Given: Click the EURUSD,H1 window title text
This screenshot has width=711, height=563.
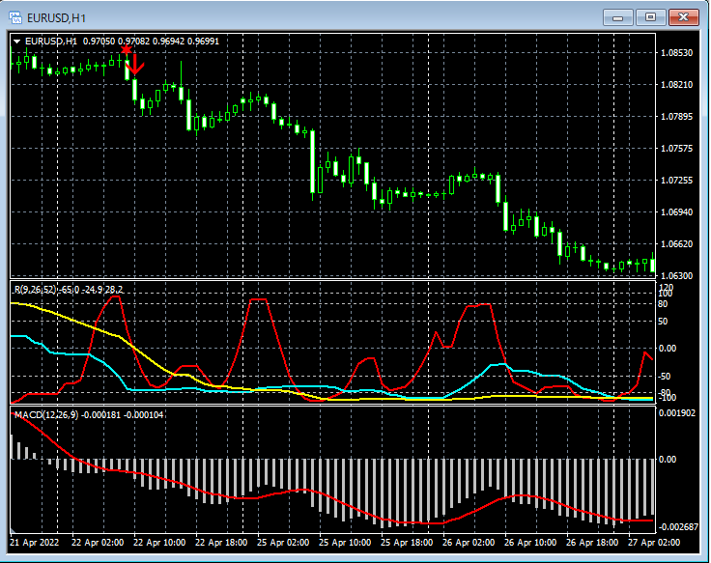Looking at the screenshot, I should (x=58, y=17).
